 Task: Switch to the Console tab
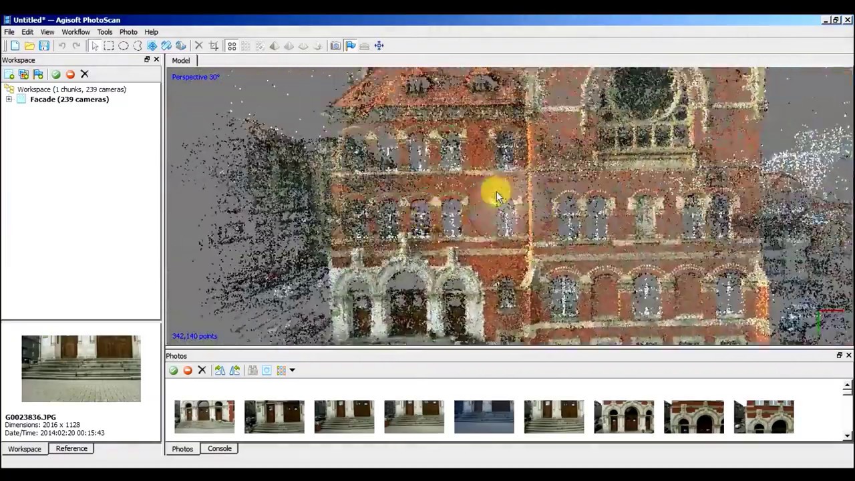[x=219, y=449]
